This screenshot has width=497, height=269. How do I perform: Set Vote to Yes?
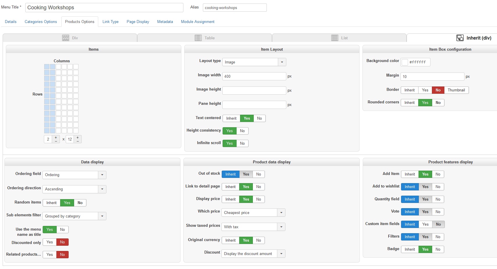pos(426,212)
